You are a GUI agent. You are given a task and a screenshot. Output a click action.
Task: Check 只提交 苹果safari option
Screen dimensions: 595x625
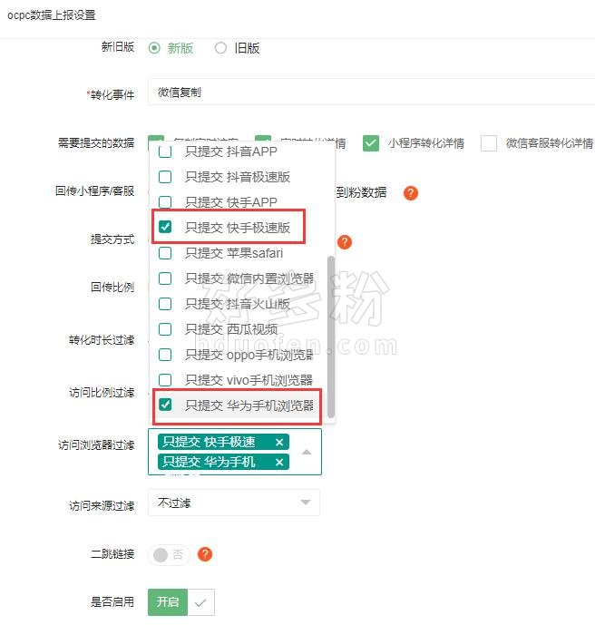(x=165, y=253)
